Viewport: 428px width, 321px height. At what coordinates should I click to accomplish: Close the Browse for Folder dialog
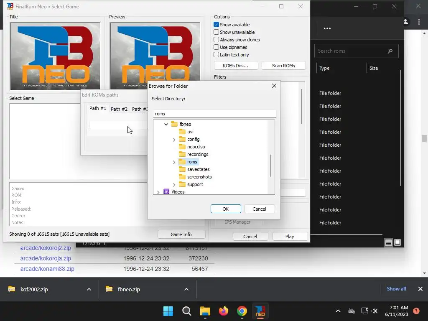pyautogui.click(x=274, y=86)
